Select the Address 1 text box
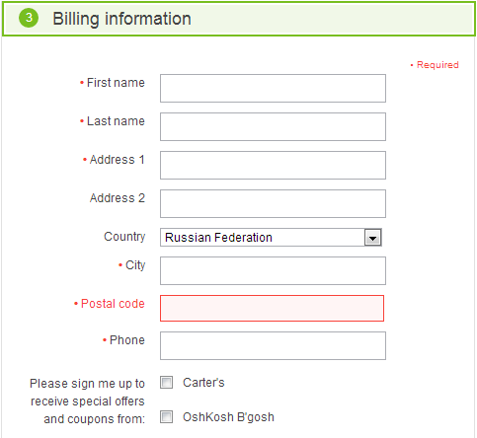 click(x=273, y=165)
